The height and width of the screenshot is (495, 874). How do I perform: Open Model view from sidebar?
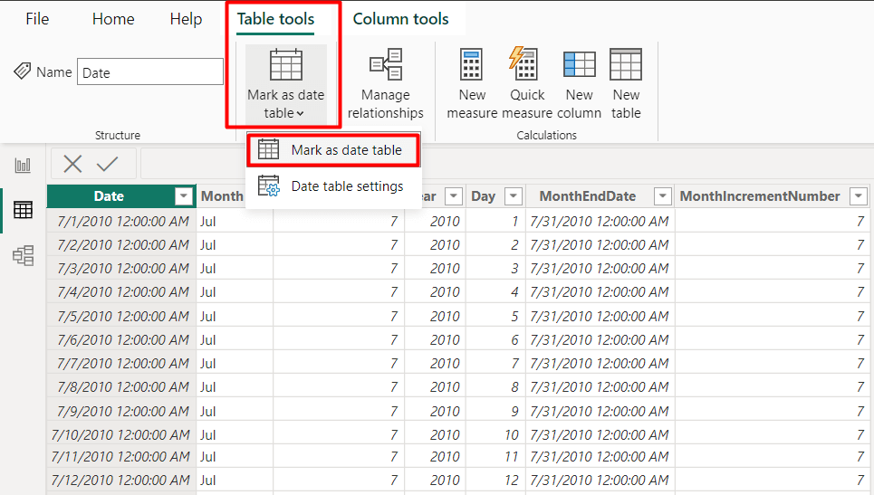pos(23,255)
